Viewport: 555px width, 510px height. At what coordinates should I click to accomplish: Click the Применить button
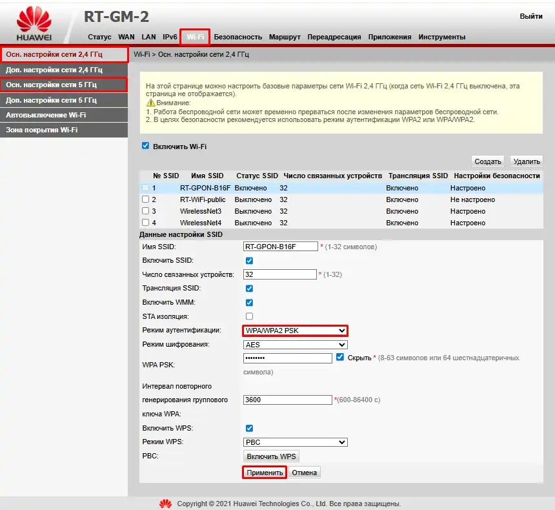coord(265,473)
